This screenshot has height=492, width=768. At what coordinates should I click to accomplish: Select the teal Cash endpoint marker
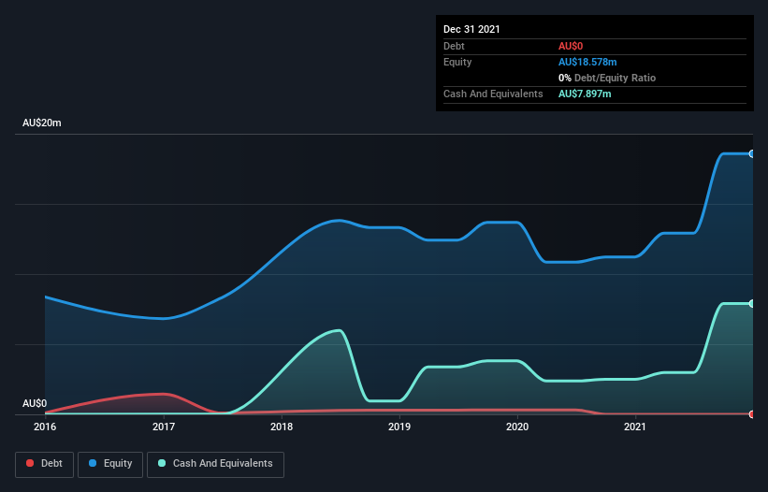752,303
